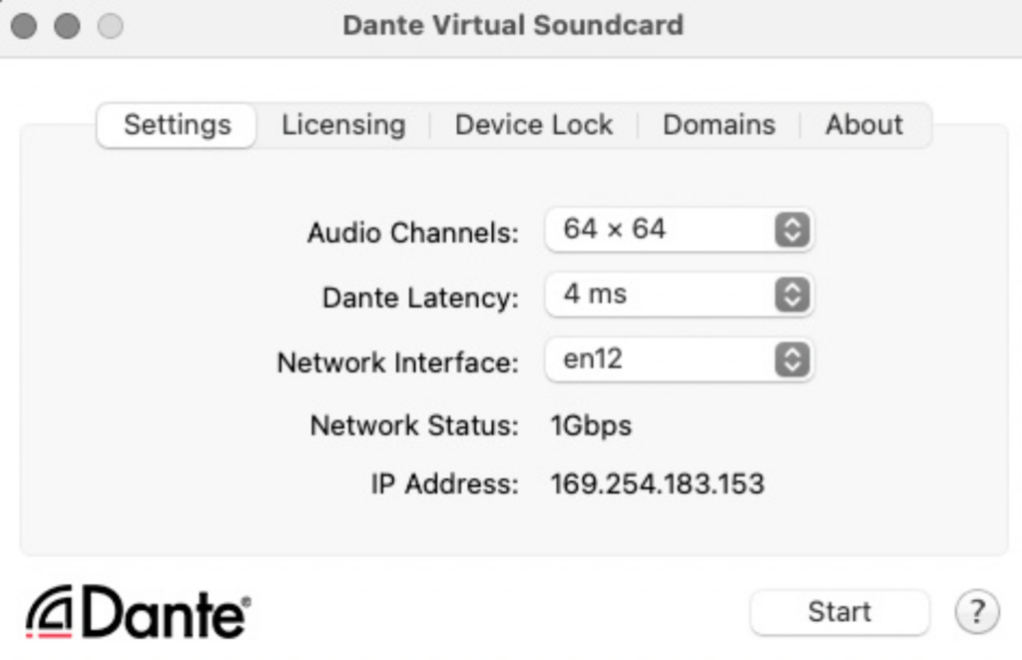Click the IP address 169.254.183.153 text
The height and width of the screenshot is (660, 1022).
click(657, 485)
